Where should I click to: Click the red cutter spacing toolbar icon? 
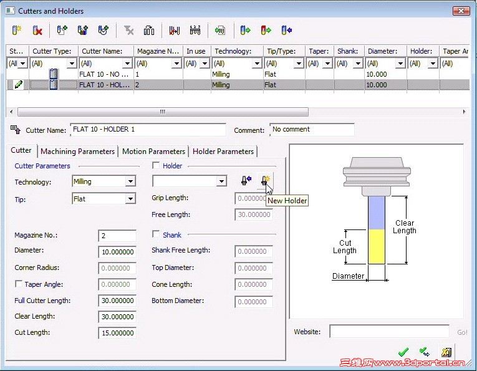[175, 30]
